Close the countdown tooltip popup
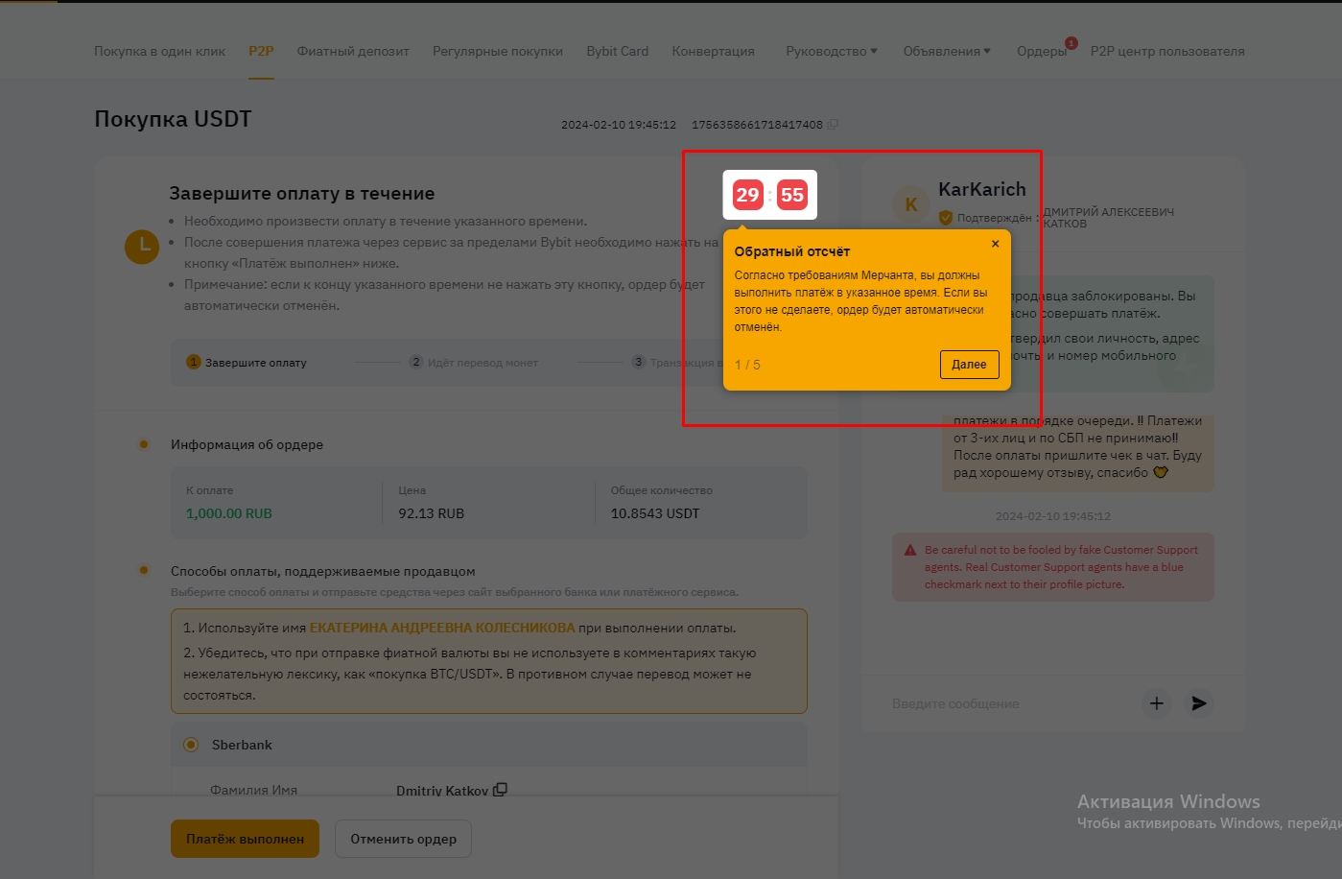Viewport: 1342px width, 879px height. [995, 244]
